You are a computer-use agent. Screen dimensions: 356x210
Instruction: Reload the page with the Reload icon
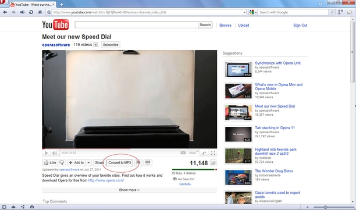tap(31, 12)
